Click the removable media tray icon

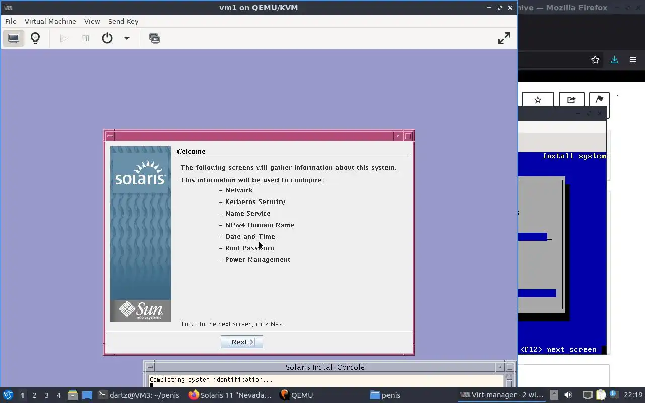554,395
